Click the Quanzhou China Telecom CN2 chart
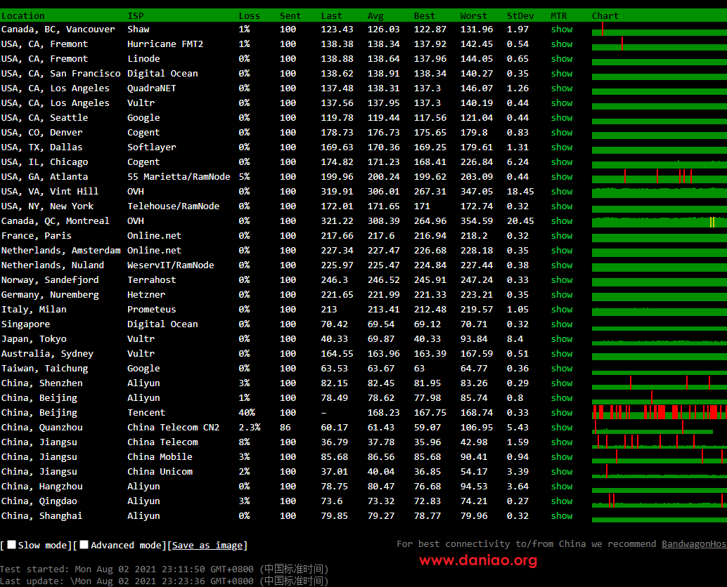727x587 pixels. coord(652,427)
